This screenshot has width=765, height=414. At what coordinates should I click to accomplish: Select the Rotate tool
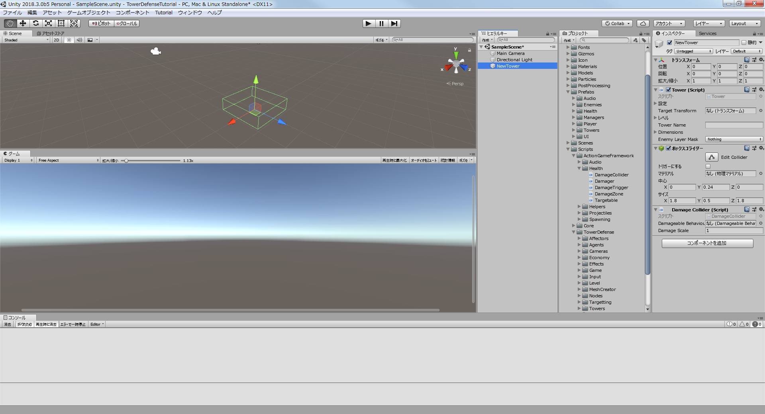[35, 23]
